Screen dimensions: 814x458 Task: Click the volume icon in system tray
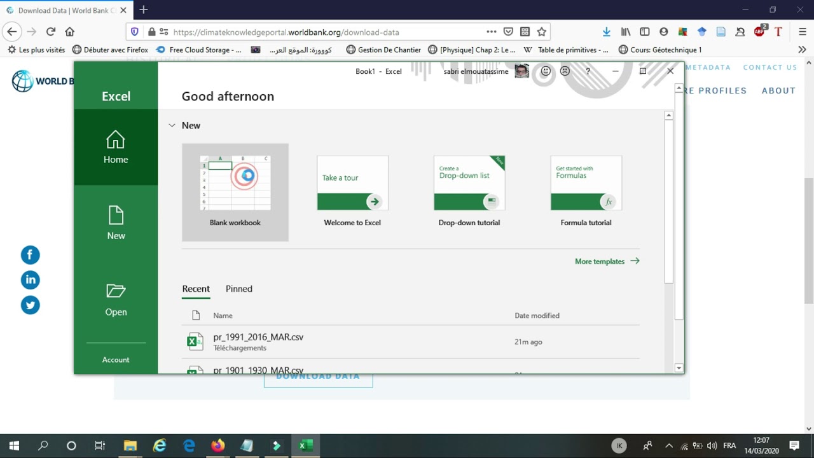712,446
